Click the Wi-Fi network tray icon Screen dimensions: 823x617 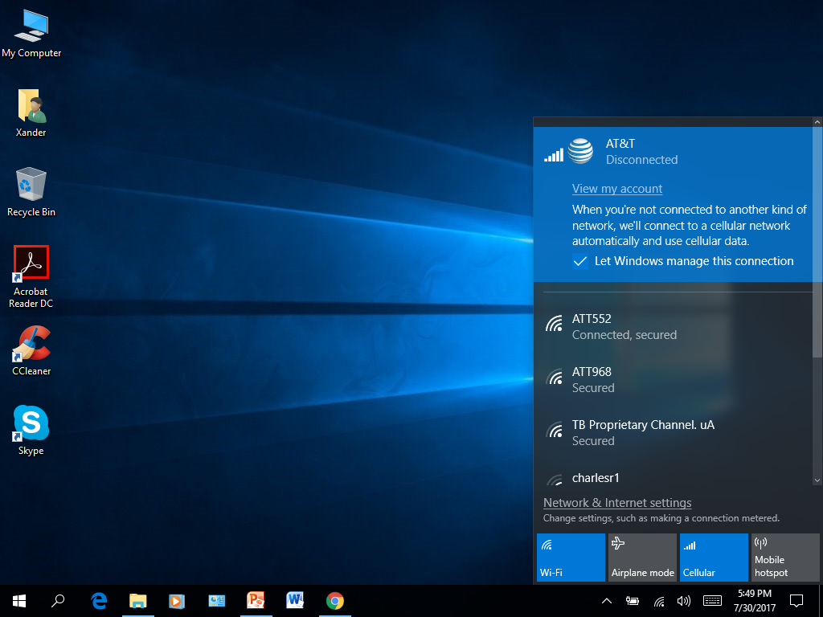(x=659, y=601)
